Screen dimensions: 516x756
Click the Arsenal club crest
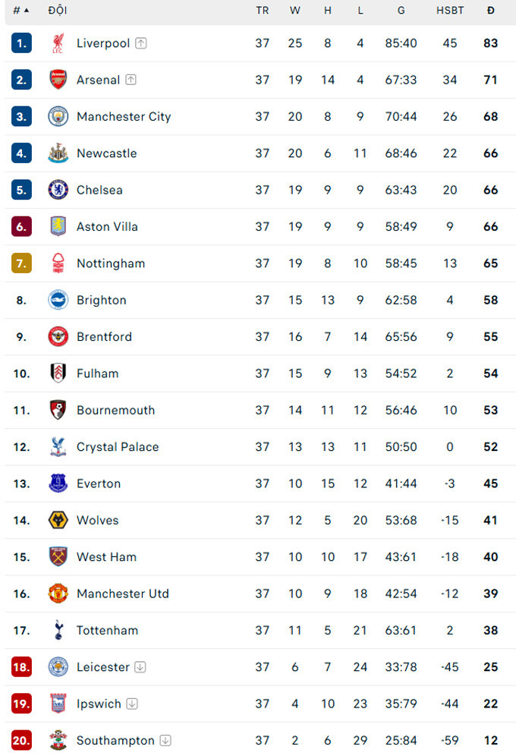point(58,80)
